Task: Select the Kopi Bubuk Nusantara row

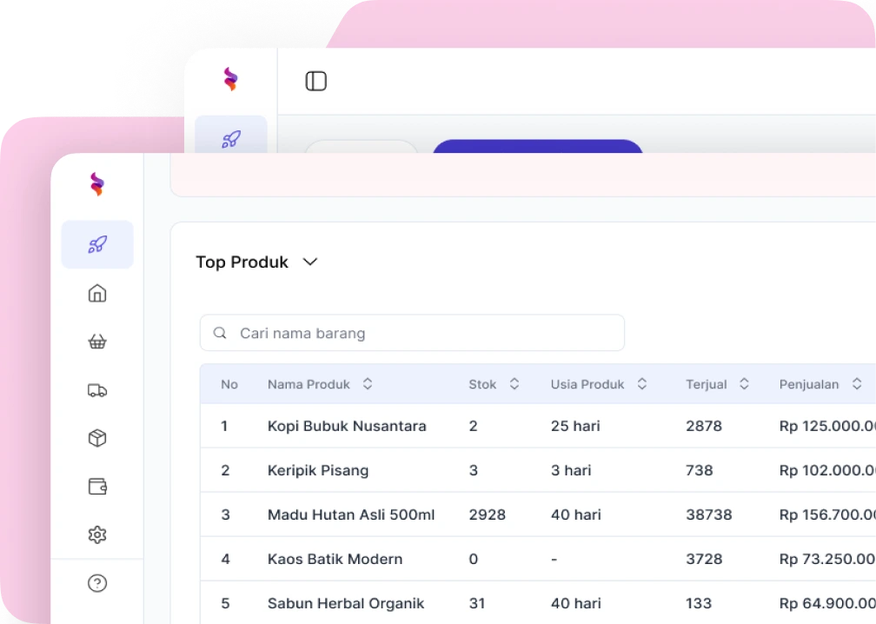Action: pos(347,426)
